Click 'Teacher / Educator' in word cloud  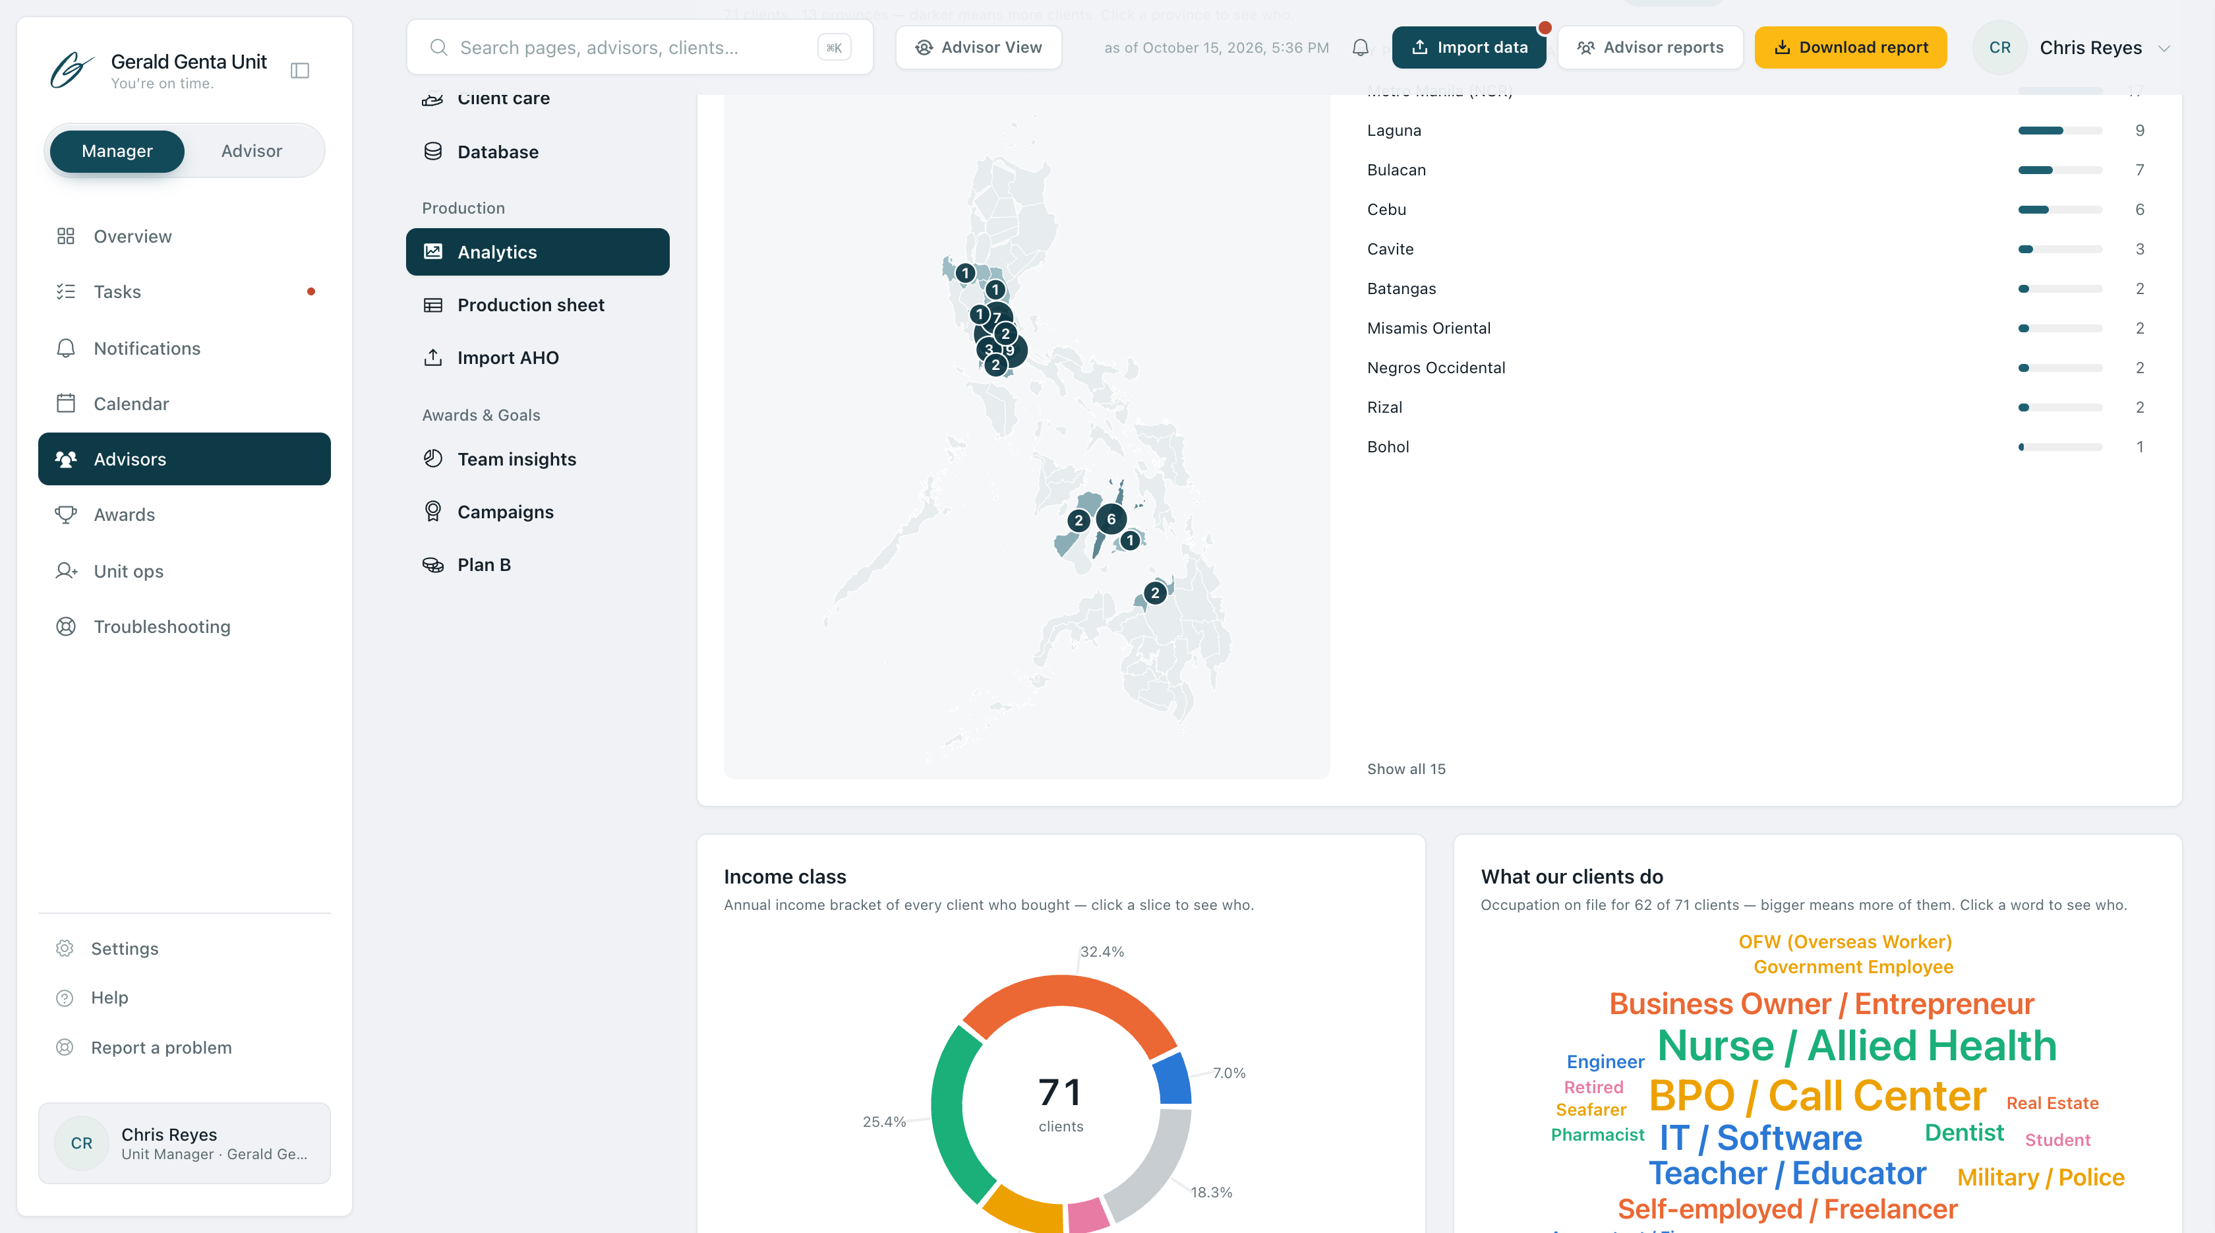click(1787, 1174)
